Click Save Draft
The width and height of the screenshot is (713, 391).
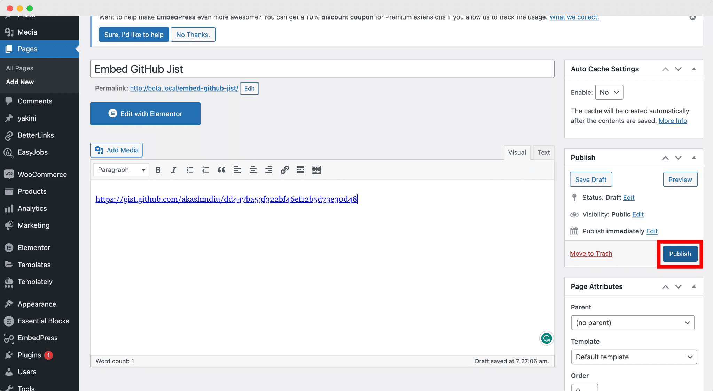click(x=591, y=179)
